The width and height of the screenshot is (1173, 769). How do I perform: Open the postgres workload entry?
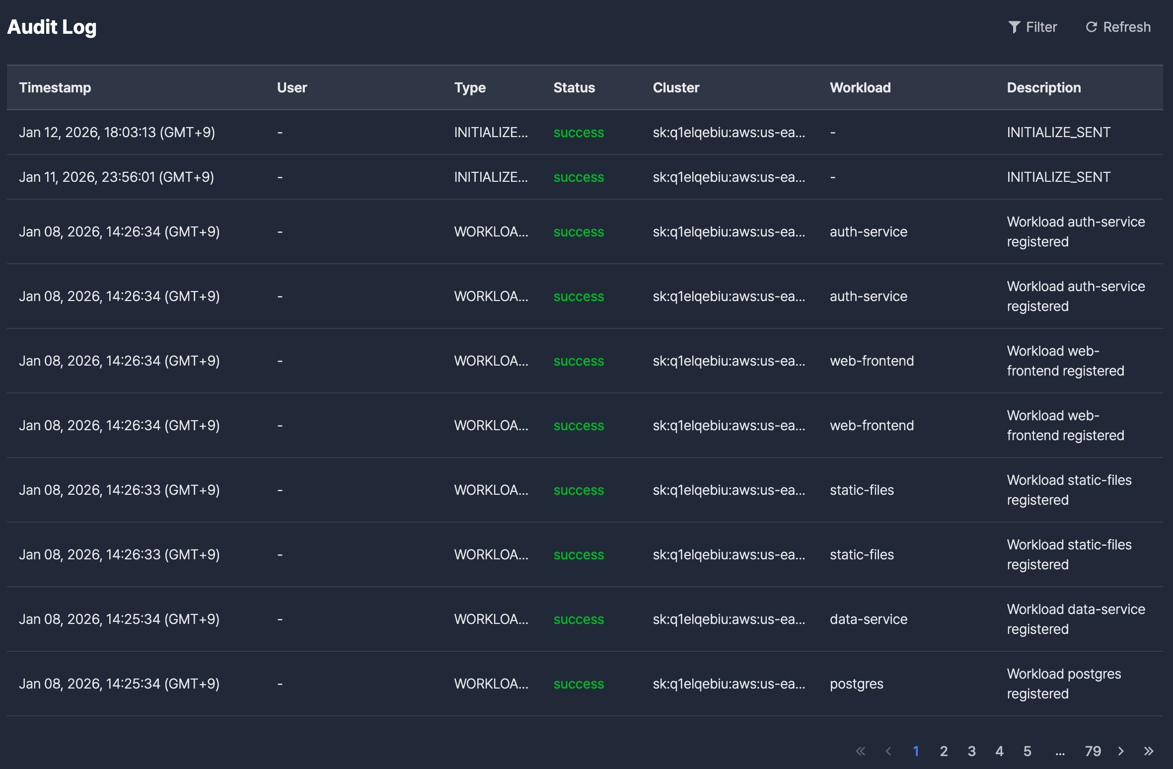856,684
